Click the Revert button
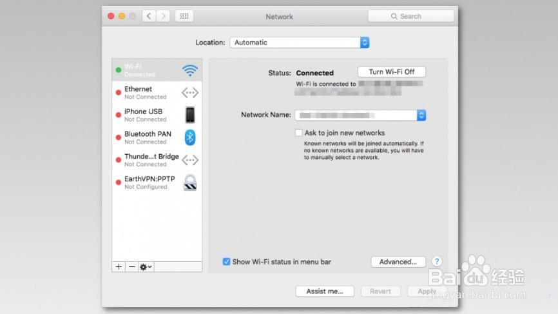558x314 pixels. pos(380,291)
